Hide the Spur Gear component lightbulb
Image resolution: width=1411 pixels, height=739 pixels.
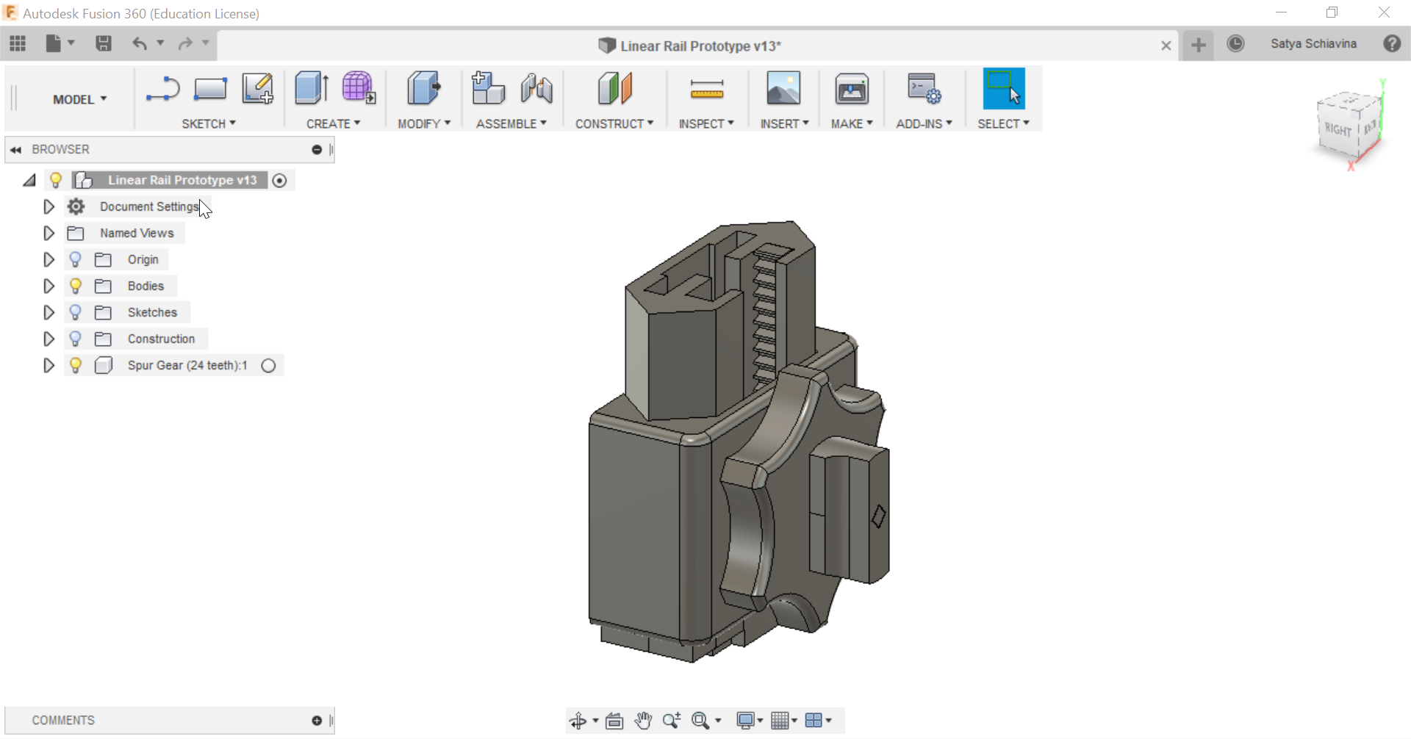tap(75, 366)
